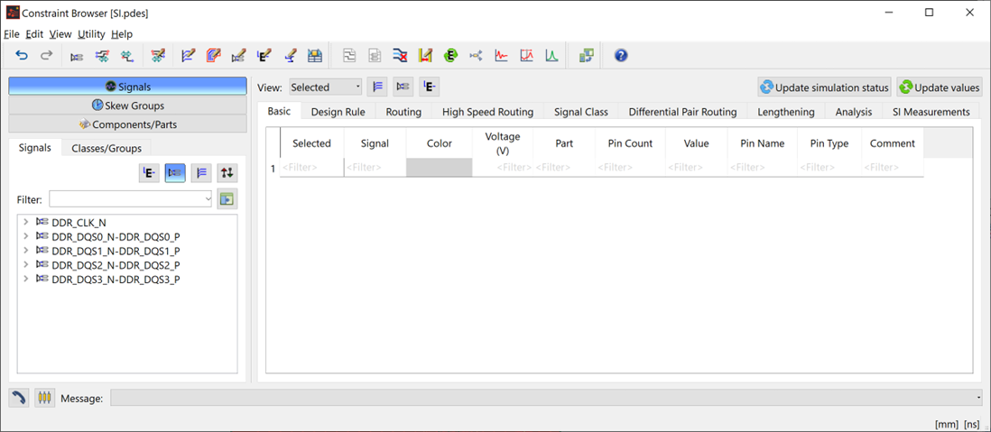The image size is (991, 432).
Task: Click the blue Help question mark icon
Action: point(621,56)
